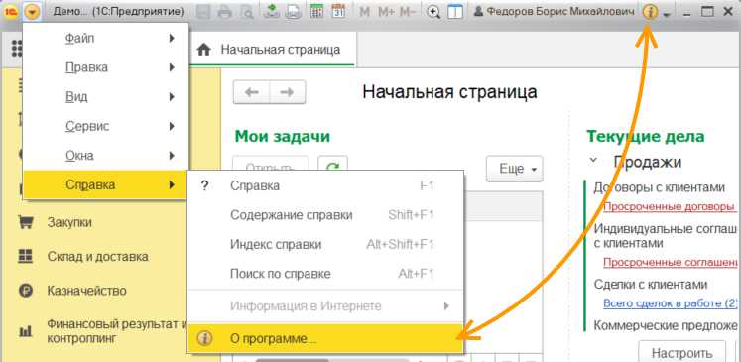The width and height of the screenshot is (741, 362).
Task: Click the M+ memory toolbar button
Action: coord(386,12)
